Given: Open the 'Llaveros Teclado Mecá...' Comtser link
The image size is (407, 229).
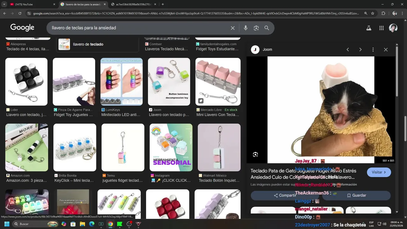Looking at the screenshot, I should coord(166,49).
